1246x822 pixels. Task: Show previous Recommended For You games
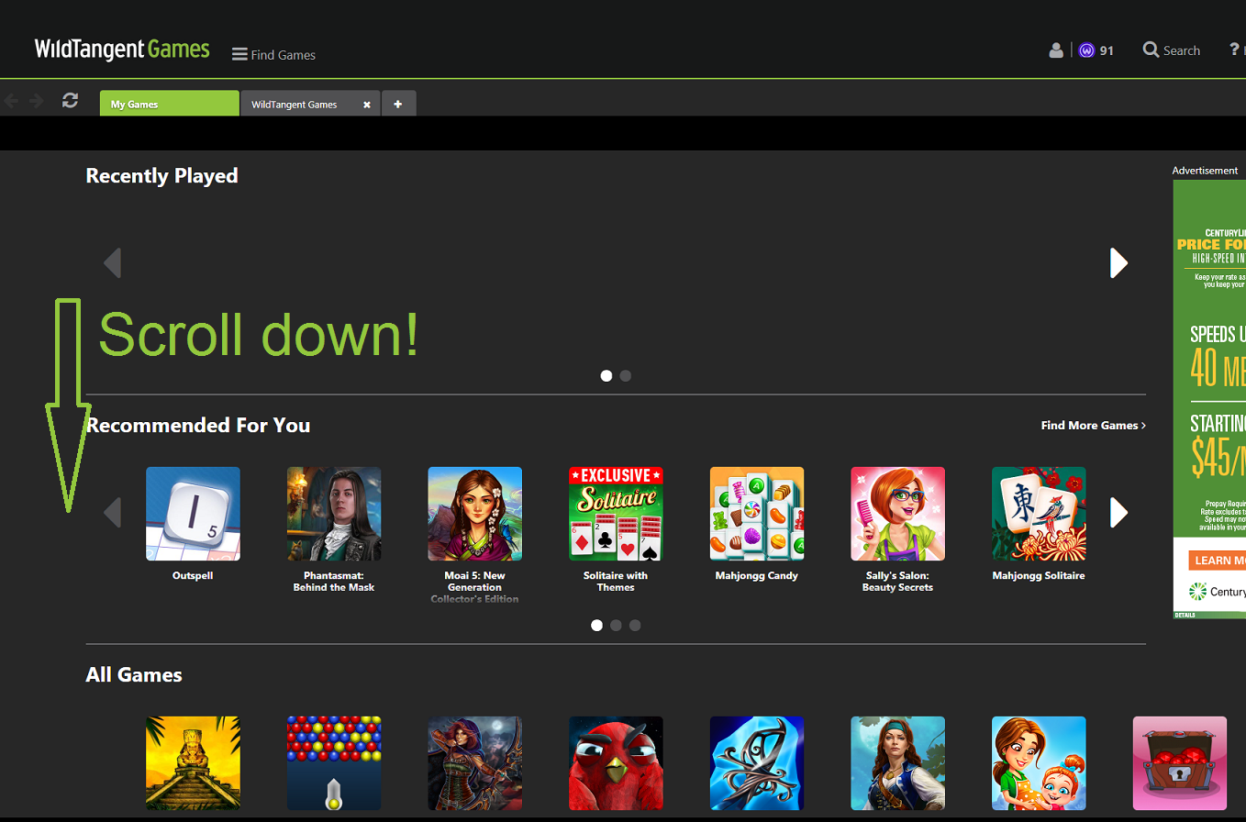point(112,512)
